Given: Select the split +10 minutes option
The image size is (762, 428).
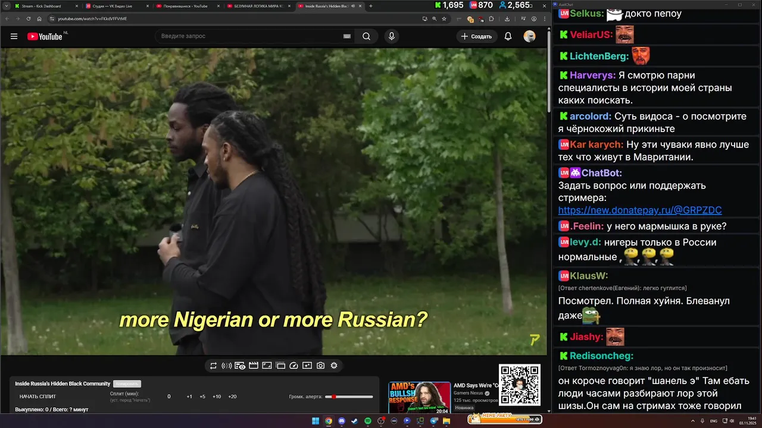Looking at the screenshot, I should click(x=217, y=396).
